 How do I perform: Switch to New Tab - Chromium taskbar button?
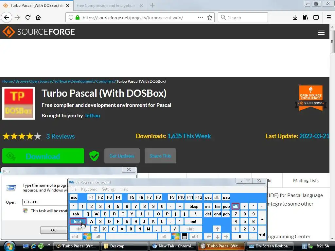[x=173, y=246]
